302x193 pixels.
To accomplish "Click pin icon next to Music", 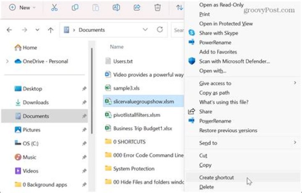I will pyautogui.click(x=84, y=157).
